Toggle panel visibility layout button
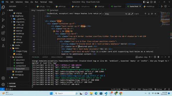Screen dimensions: 172x96 [x=148, y=2]
